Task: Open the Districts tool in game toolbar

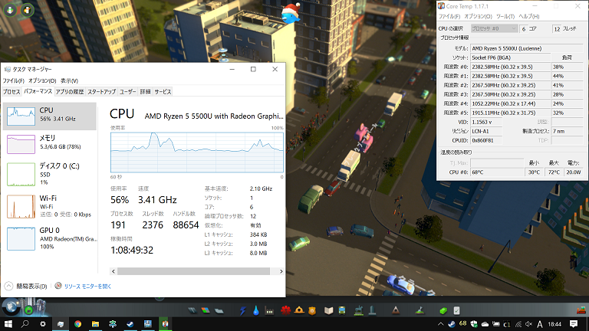Action: pos(219,310)
